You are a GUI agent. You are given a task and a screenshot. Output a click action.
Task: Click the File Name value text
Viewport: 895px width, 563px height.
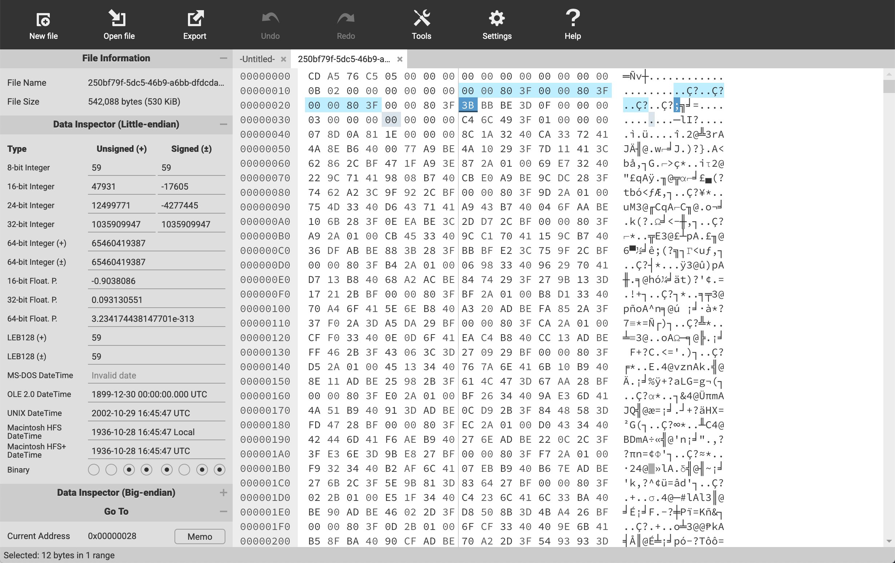pos(156,83)
